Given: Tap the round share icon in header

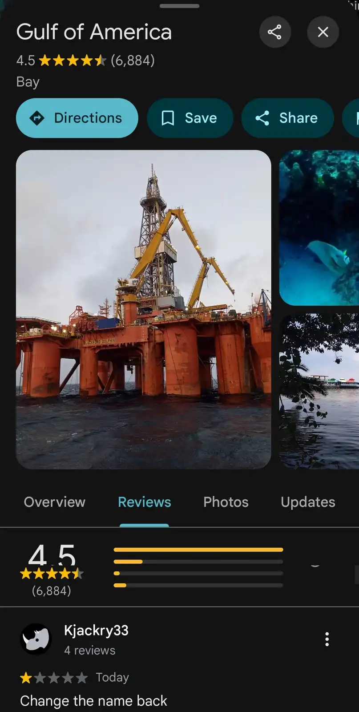Looking at the screenshot, I should (275, 32).
